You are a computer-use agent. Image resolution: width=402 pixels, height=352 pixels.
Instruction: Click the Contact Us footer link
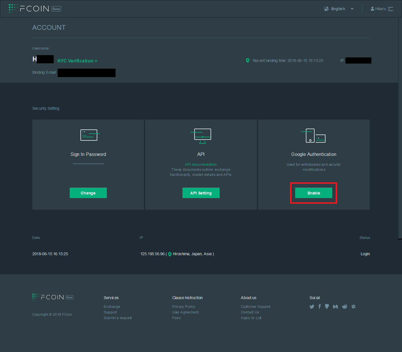(x=250, y=312)
